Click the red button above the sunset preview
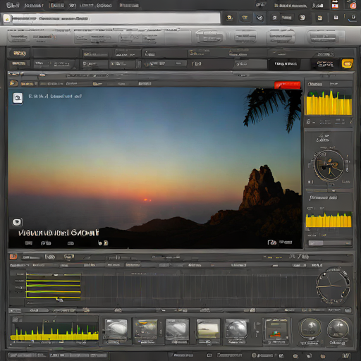Viewport: 361px width, 361px height. coord(287,85)
